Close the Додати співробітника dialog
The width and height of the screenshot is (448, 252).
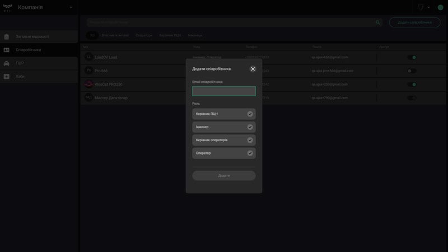(x=253, y=69)
